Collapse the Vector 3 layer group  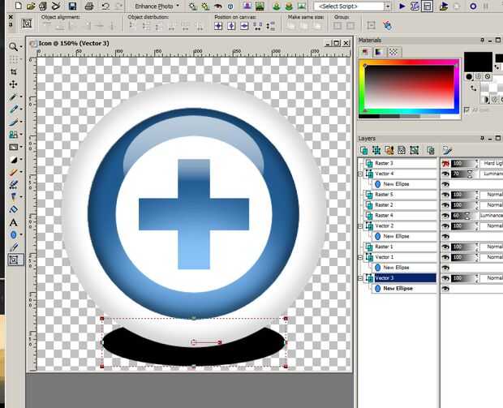[360, 278]
